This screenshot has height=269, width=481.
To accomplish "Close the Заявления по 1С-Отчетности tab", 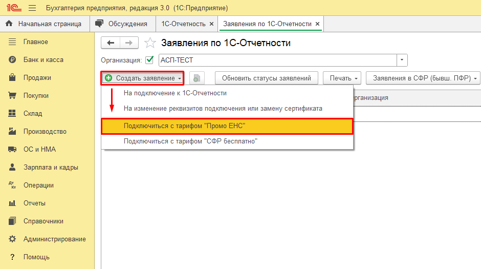I will point(317,24).
